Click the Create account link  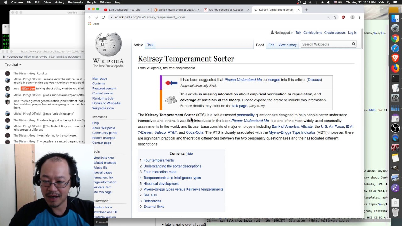coord(335,33)
